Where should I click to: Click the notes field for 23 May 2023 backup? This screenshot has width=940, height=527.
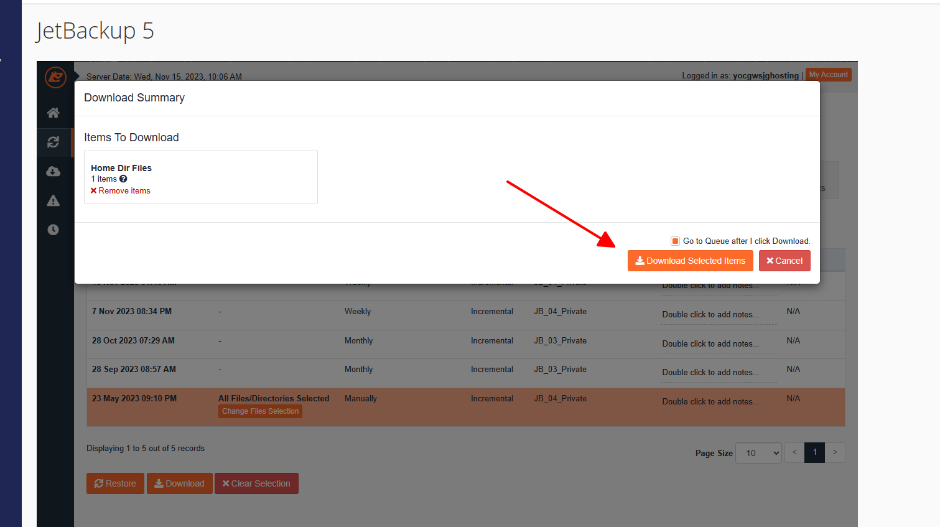click(719, 402)
